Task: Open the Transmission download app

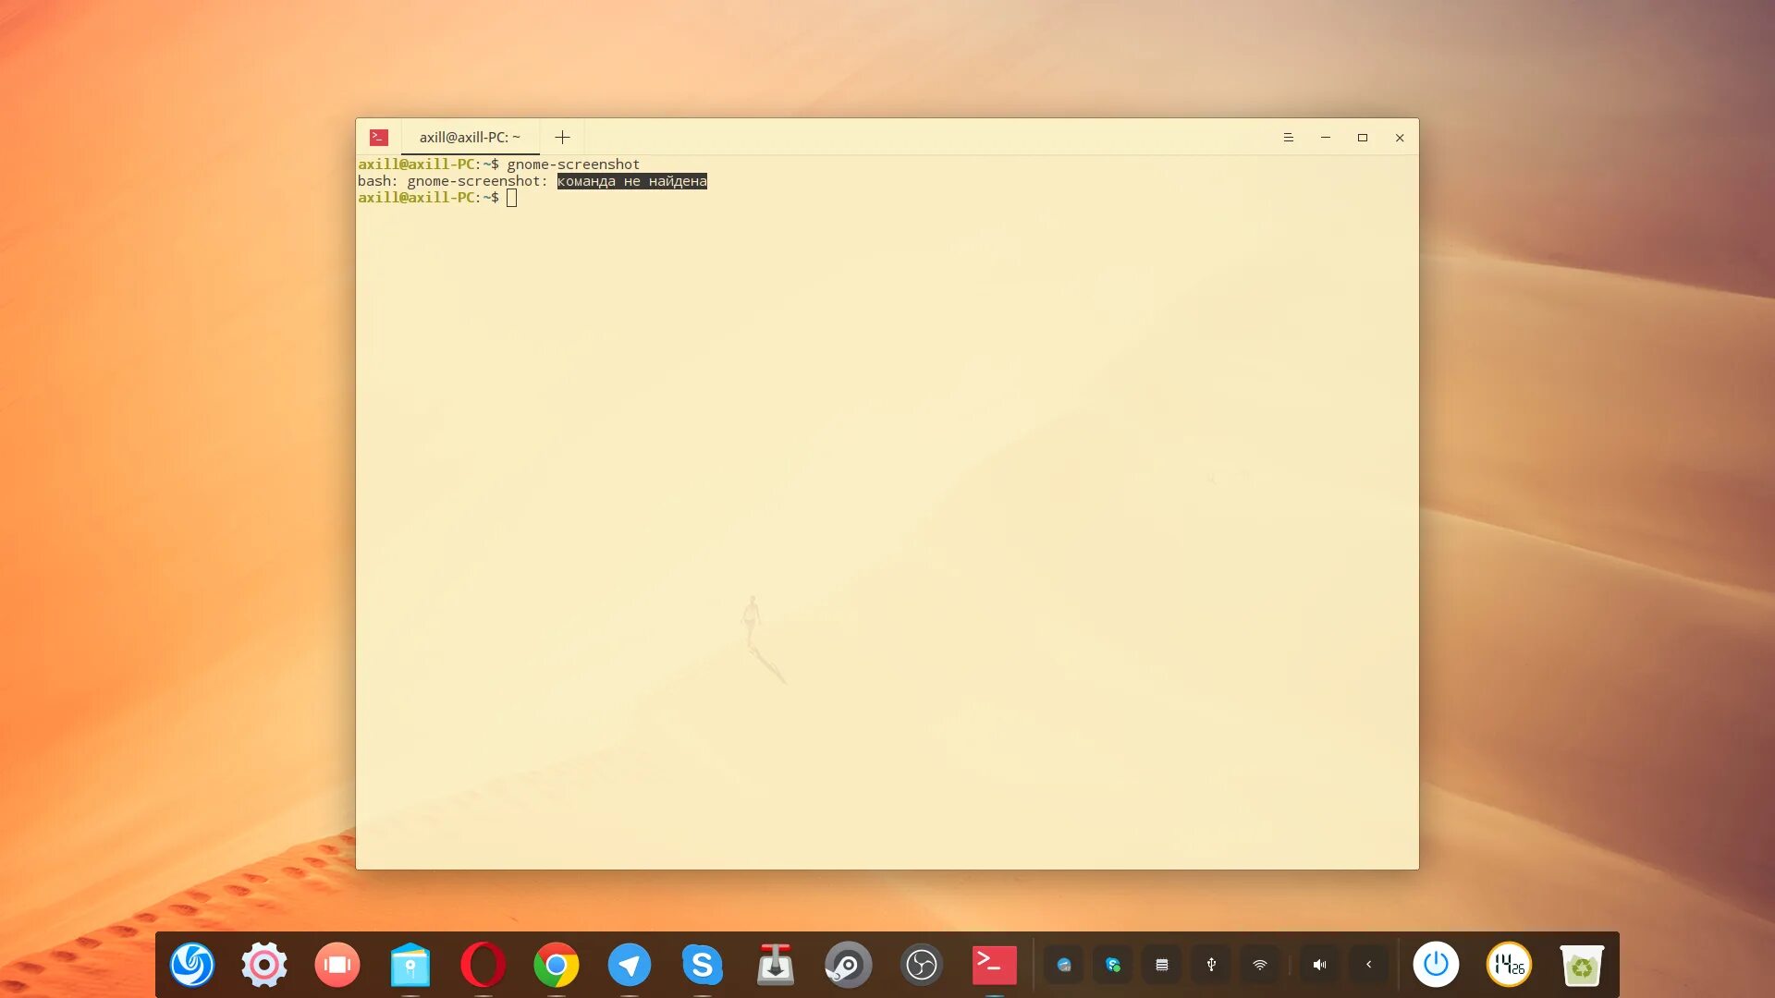Action: point(775,965)
